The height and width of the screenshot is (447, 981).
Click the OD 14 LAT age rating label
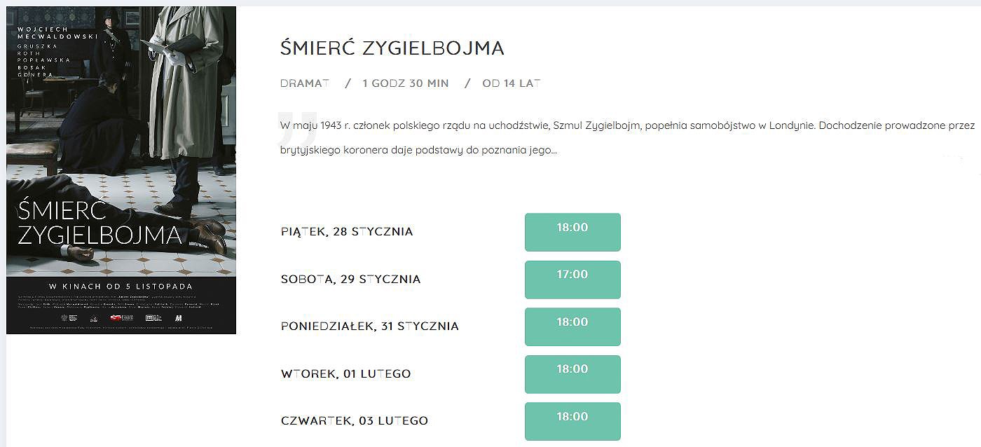pos(512,83)
